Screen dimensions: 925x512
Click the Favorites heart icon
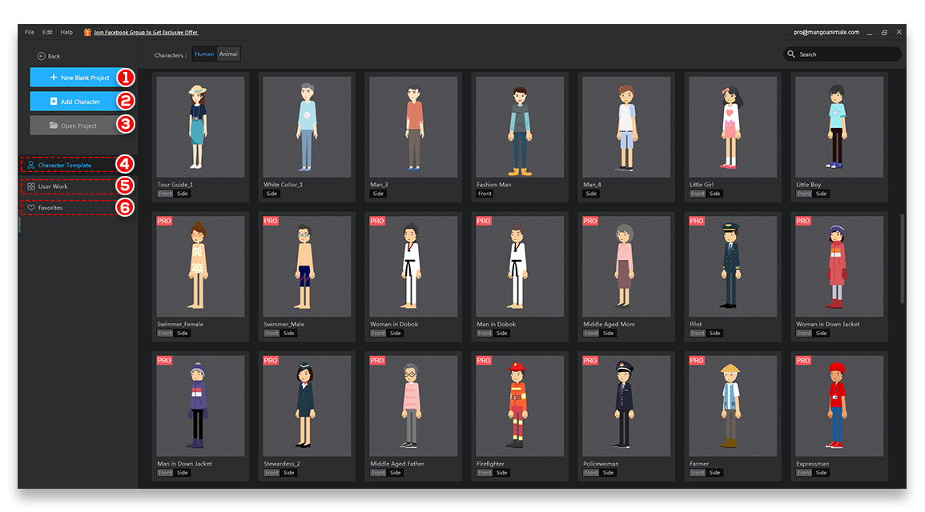[x=30, y=207]
